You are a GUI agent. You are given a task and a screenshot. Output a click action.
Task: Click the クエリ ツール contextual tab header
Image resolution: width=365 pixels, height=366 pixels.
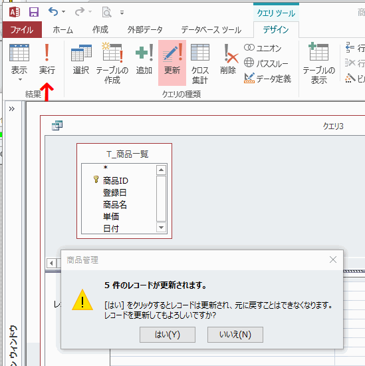[x=276, y=13]
